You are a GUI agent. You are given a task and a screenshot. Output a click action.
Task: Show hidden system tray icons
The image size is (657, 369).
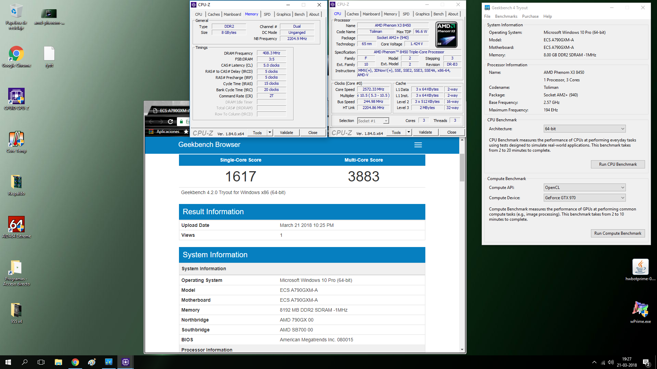(x=594, y=362)
